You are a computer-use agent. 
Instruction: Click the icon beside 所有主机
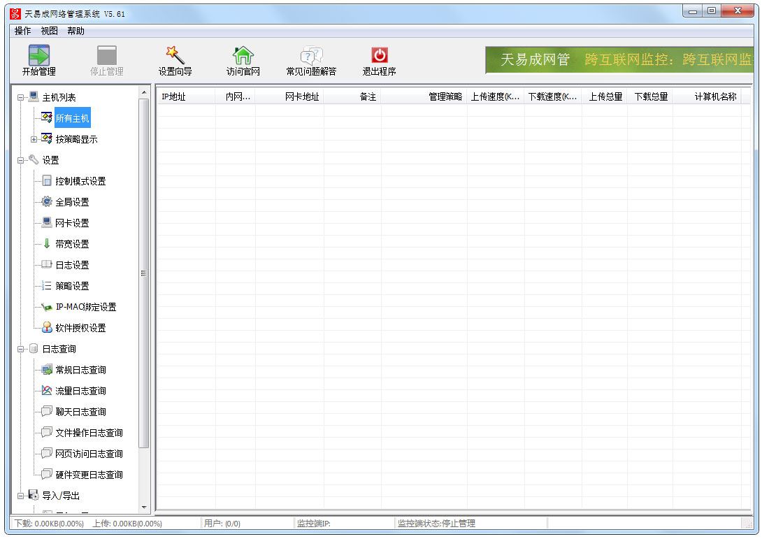click(47, 117)
